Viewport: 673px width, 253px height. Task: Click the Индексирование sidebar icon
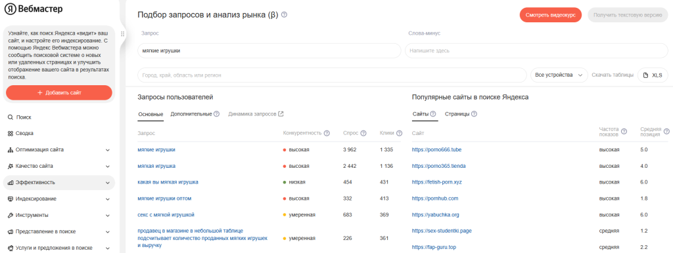pyautogui.click(x=11, y=199)
